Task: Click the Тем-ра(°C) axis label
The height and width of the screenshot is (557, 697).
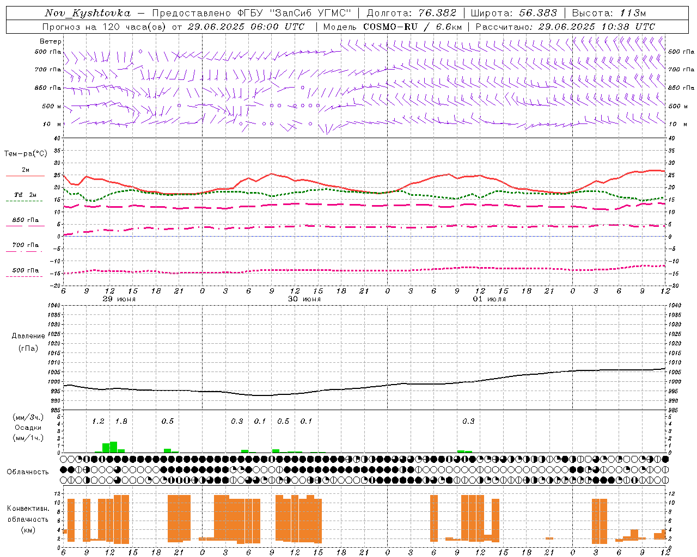Action: [26, 154]
